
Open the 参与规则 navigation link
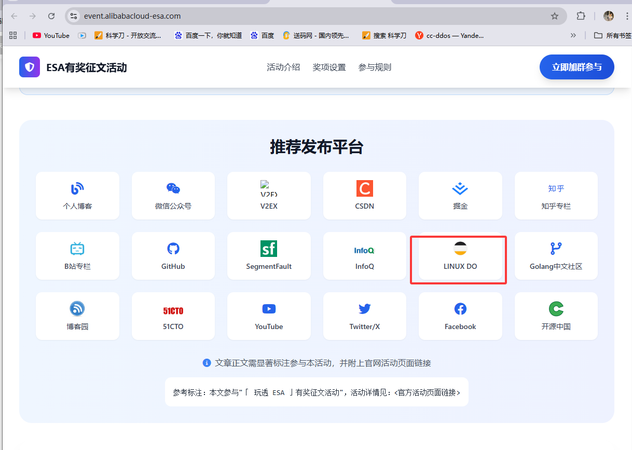tap(375, 67)
